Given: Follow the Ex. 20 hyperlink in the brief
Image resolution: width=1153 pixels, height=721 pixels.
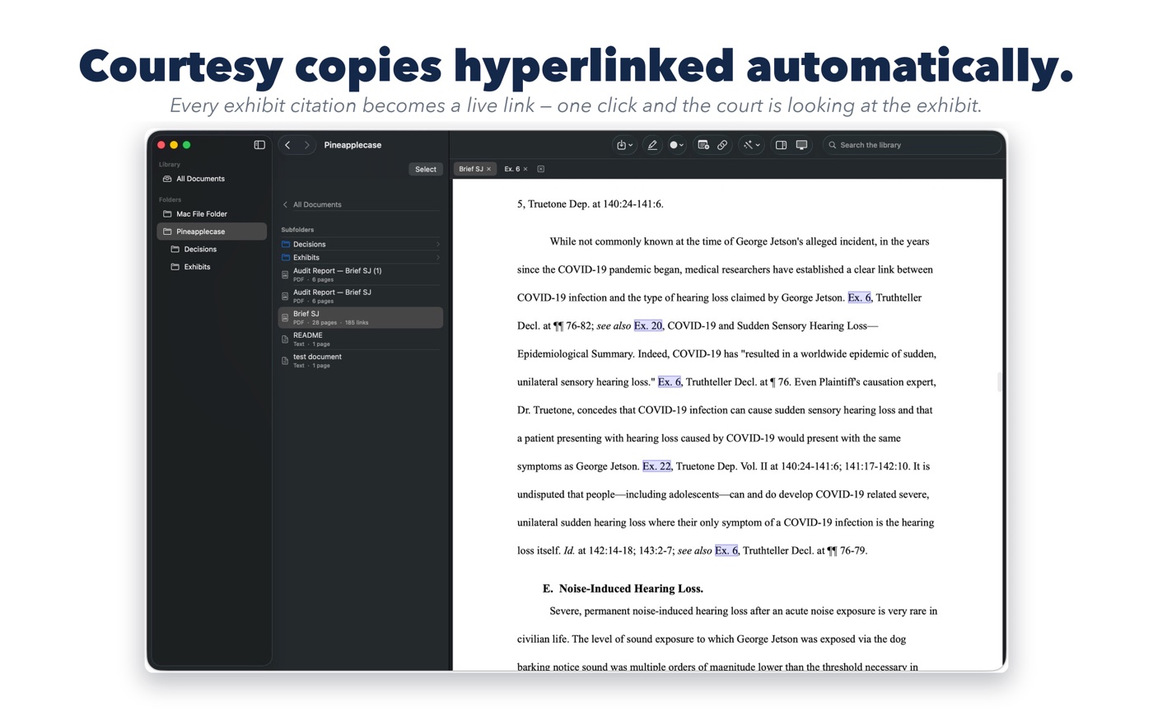Looking at the screenshot, I should click(x=648, y=325).
